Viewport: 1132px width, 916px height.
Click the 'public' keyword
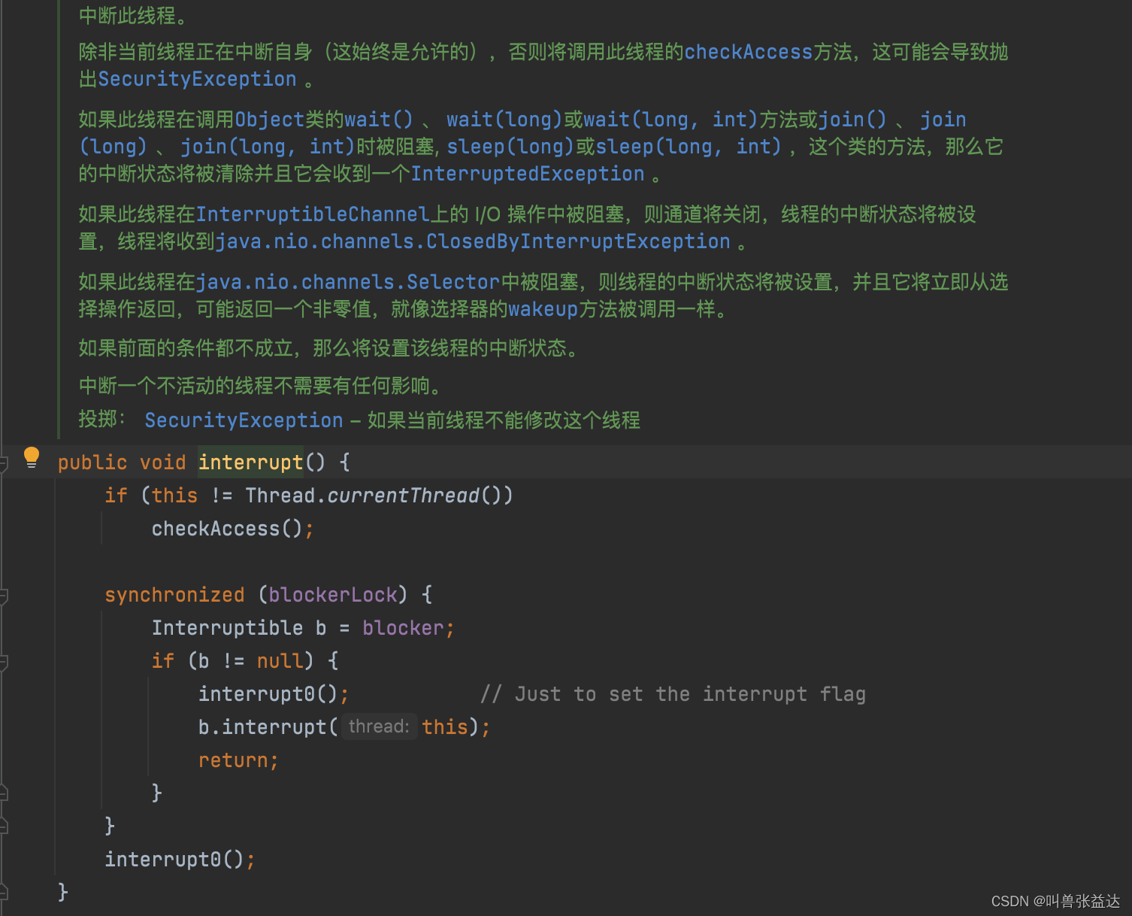[x=92, y=463]
